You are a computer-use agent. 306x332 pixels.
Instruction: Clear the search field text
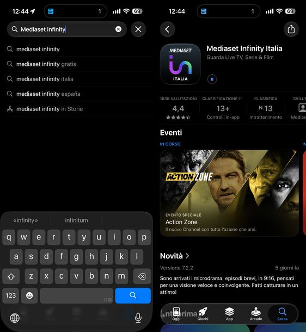[118, 29]
